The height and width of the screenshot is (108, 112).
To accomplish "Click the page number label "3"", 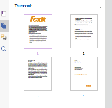I will [x=37, y=96].
